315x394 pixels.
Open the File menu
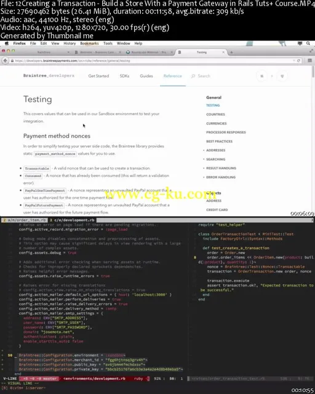tap(33, 43)
